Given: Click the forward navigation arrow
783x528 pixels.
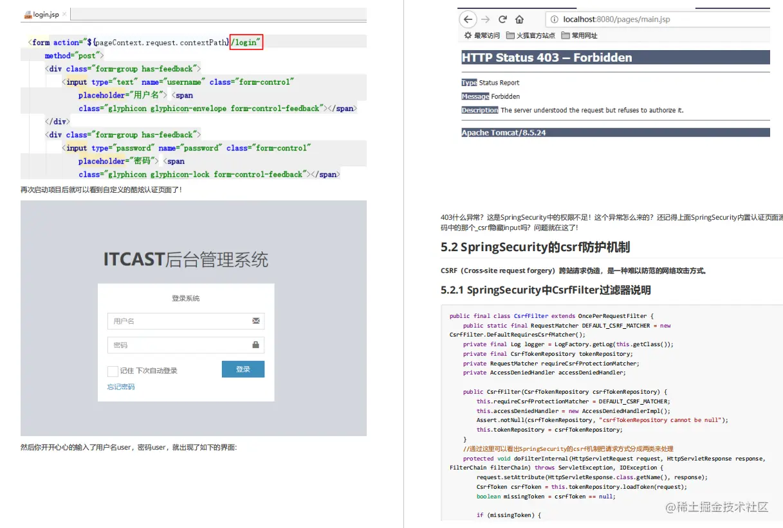Looking at the screenshot, I should point(485,19).
